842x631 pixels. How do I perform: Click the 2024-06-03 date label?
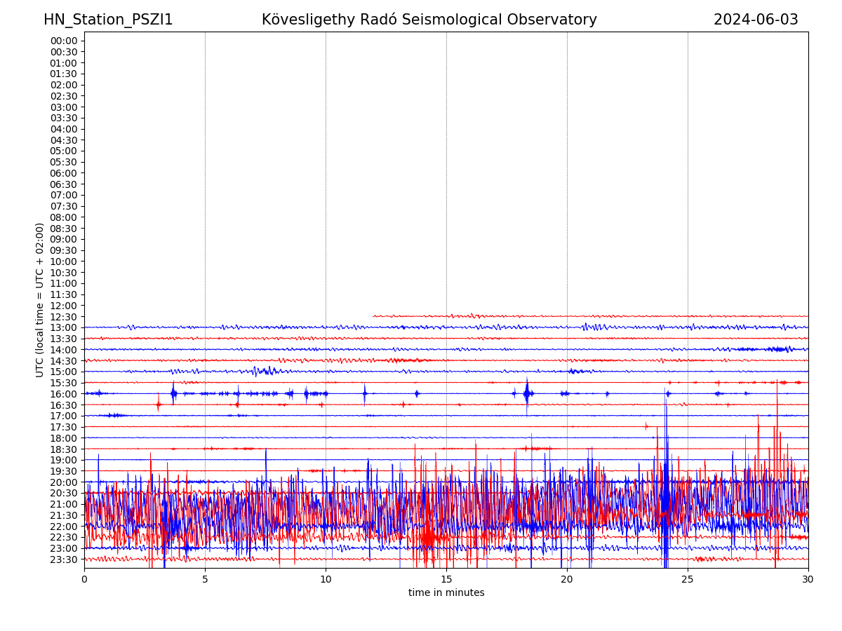pos(756,20)
